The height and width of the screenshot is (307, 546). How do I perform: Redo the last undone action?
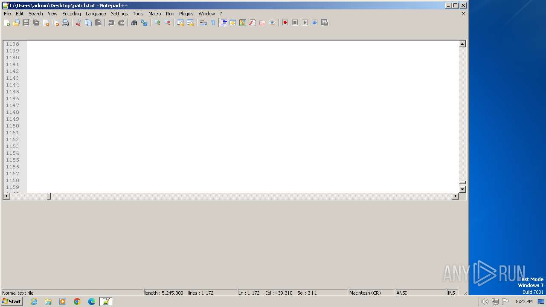(x=121, y=23)
